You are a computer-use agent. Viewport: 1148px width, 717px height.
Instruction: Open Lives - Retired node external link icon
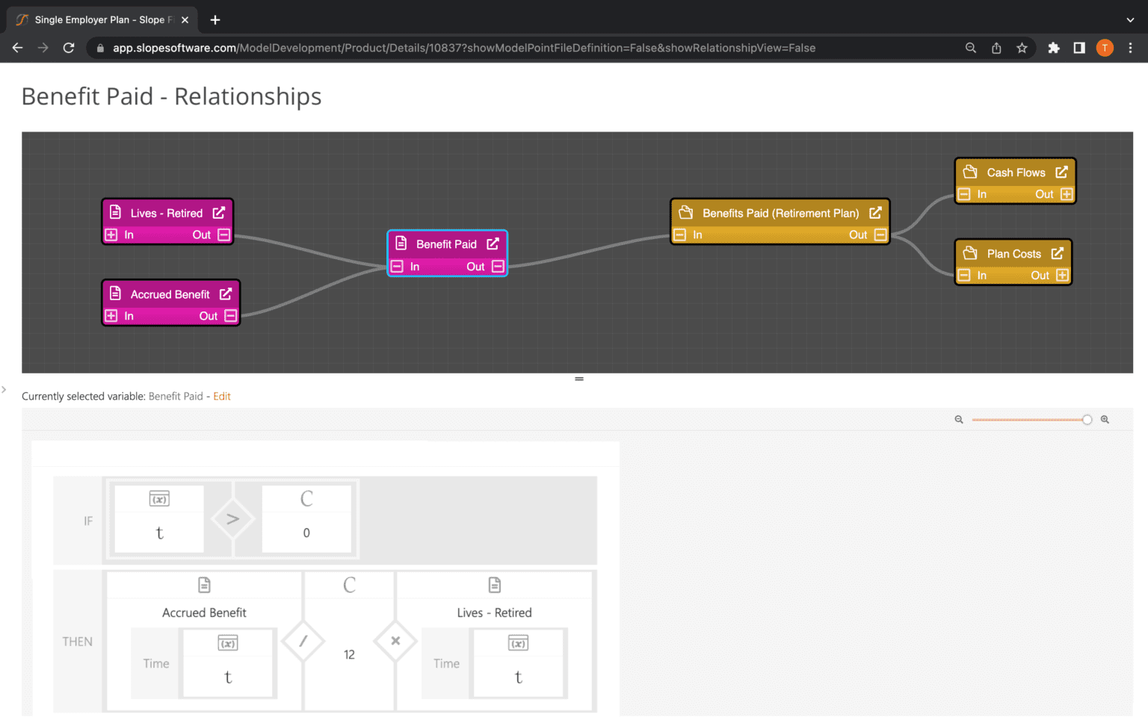click(x=219, y=213)
